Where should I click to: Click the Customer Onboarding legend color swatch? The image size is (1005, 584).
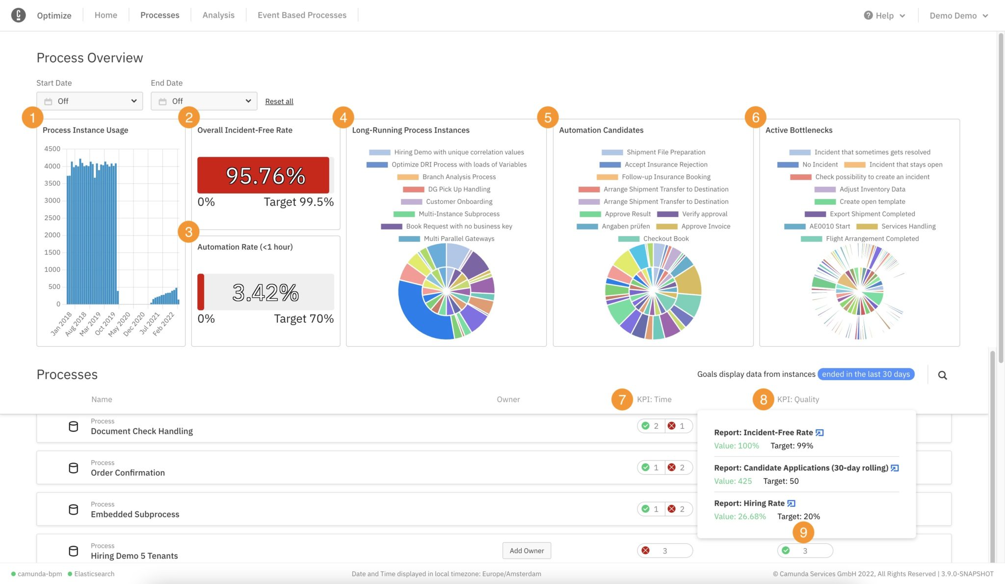pyautogui.click(x=411, y=202)
